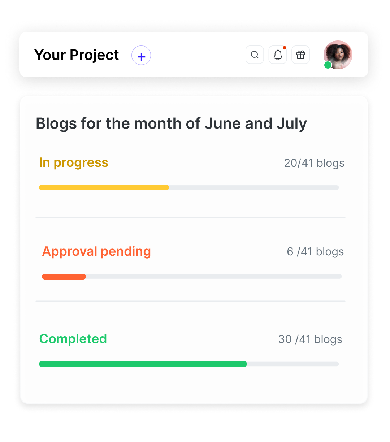Click the Your Project title
Viewport: 390px width, 442px height.
(77, 55)
